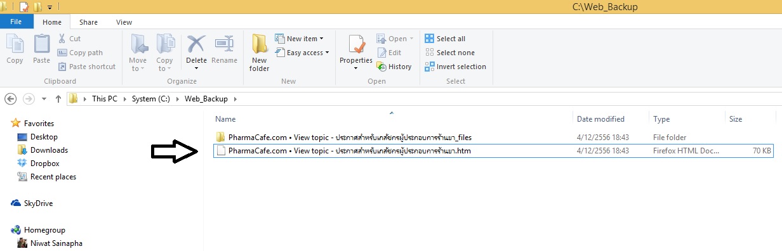Create a New folder from the ribbon
The width and height of the screenshot is (782, 251).
[259, 53]
